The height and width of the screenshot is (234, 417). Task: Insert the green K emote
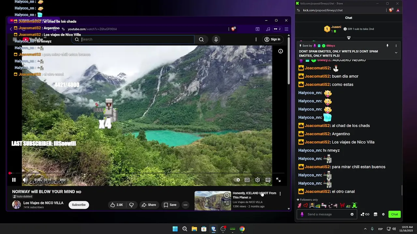pyautogui.click(x=355, y=205)
